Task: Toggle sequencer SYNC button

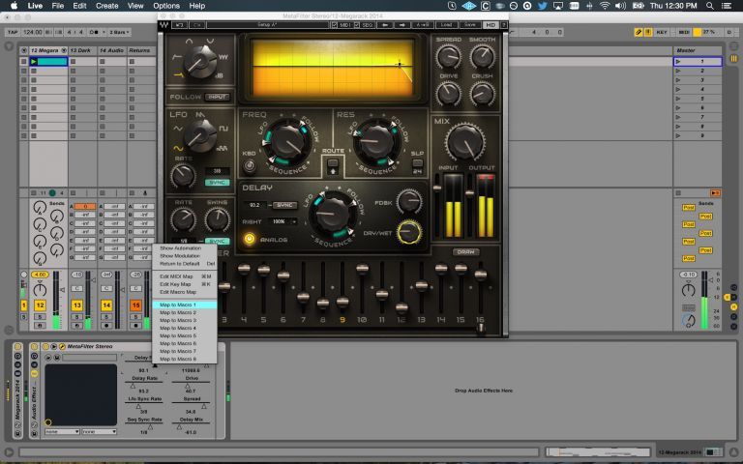Action: coord(217,241)
